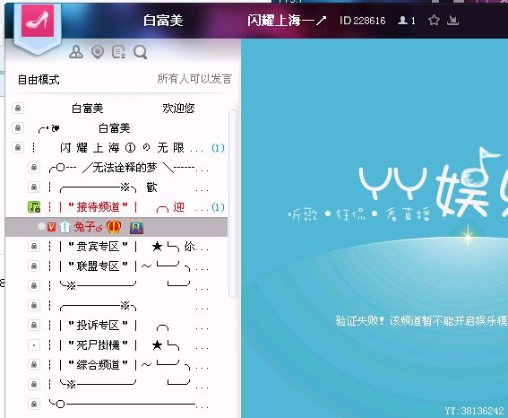Favorite channel with the star icon
Screen dimensions: 508x418
(x=434, y=21)
